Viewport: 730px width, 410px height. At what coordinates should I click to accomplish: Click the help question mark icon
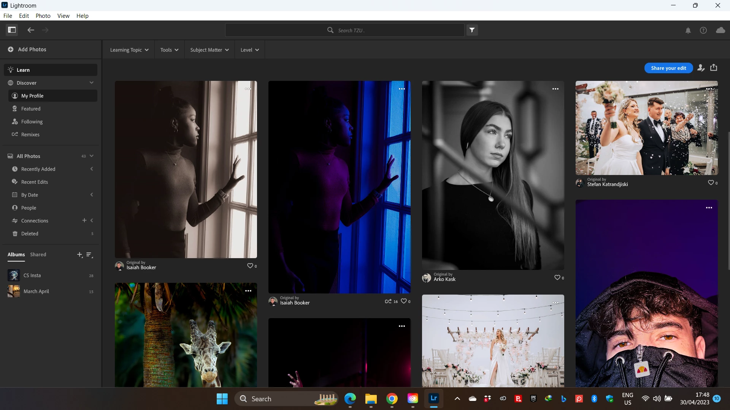click(703, 30)
